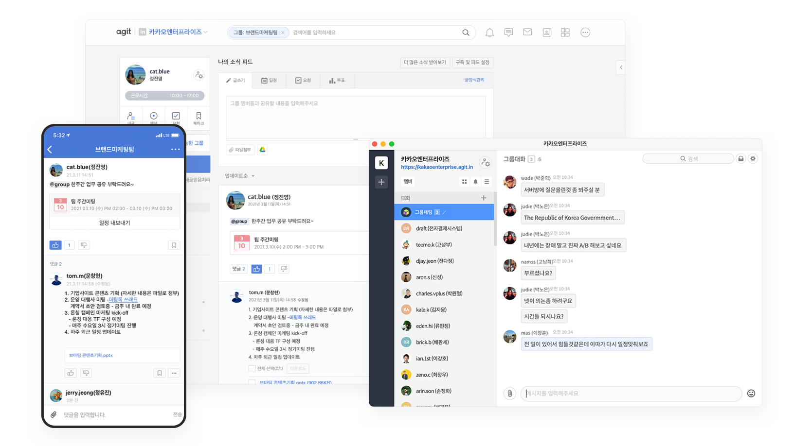
Task: Start new conversation with 대화 plus icon
Action: point(484,198)
